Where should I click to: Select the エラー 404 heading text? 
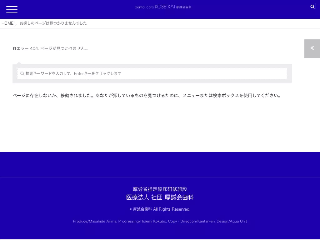click(52, 48)
